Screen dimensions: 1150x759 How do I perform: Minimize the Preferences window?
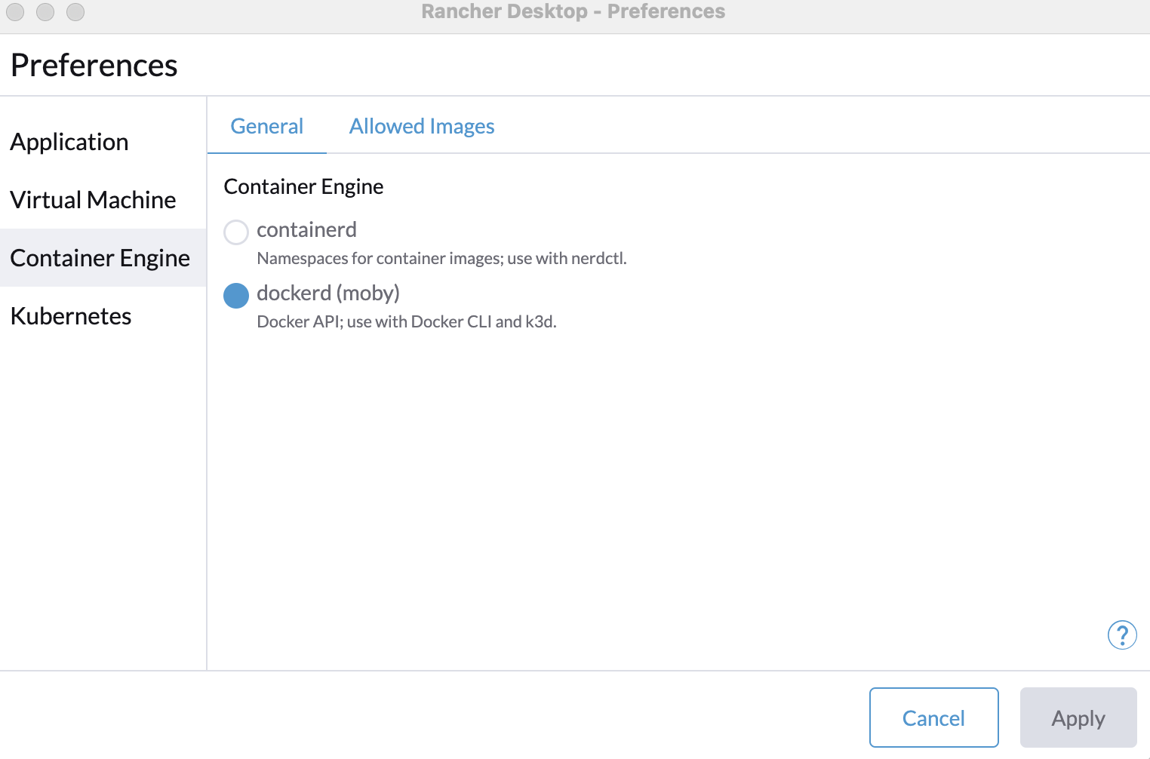[x=45, y=12]
